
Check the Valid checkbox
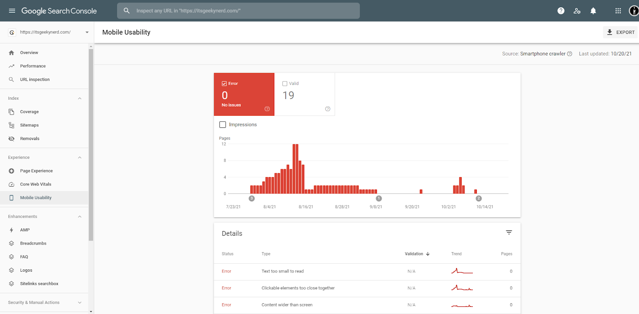(285, 84)
